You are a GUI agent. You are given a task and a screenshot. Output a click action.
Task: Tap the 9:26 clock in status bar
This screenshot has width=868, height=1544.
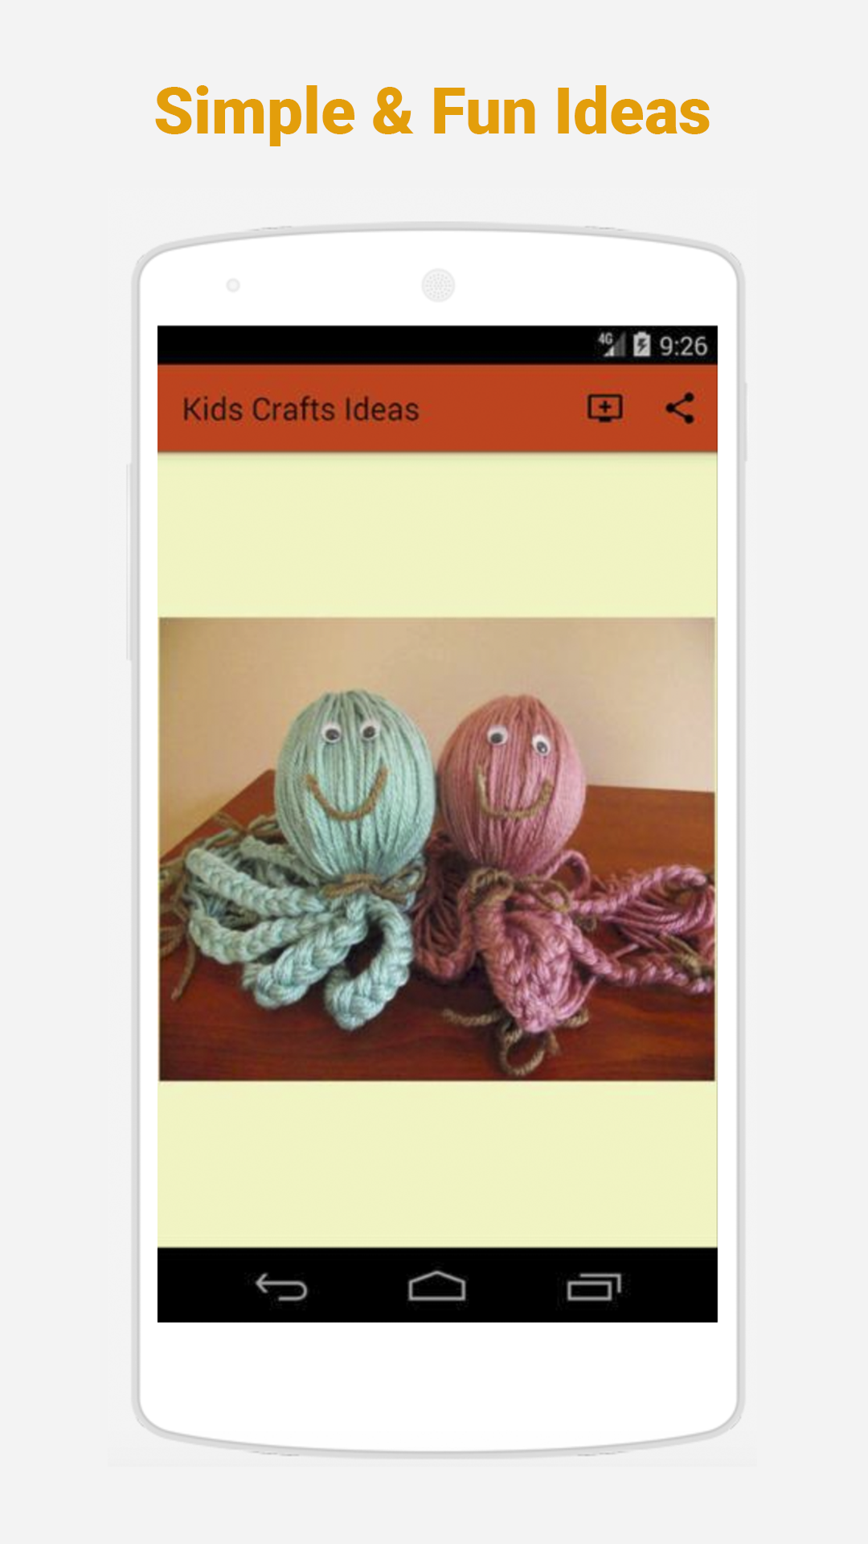point(683,346)
